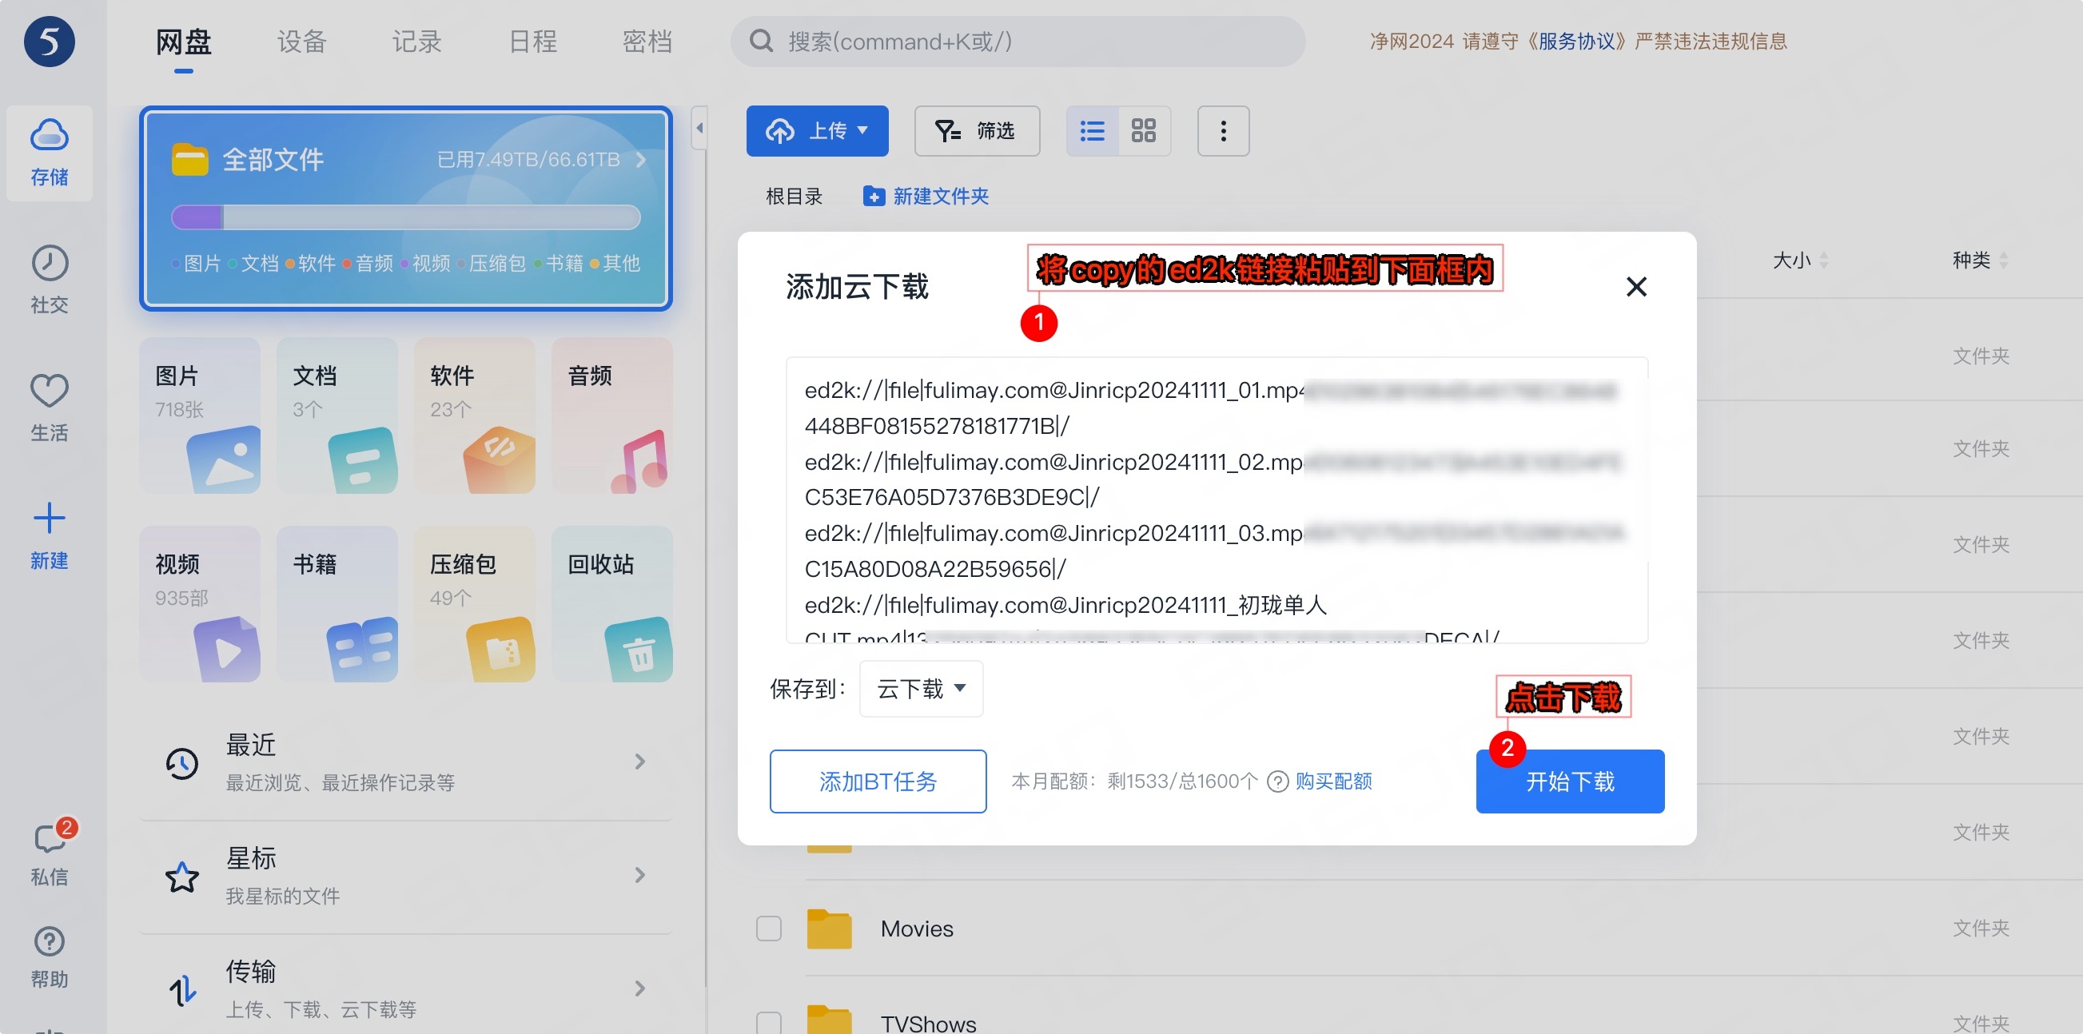Switch to list view toggle

click(x=1093, y=131)
